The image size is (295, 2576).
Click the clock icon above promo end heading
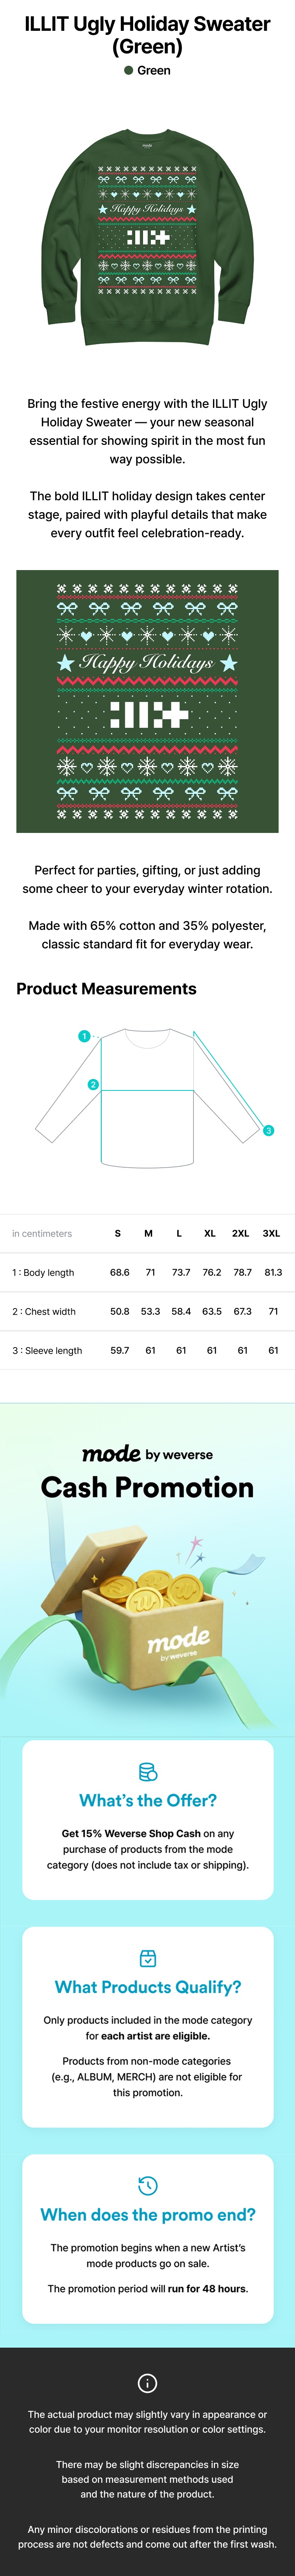coord(147,2185)
